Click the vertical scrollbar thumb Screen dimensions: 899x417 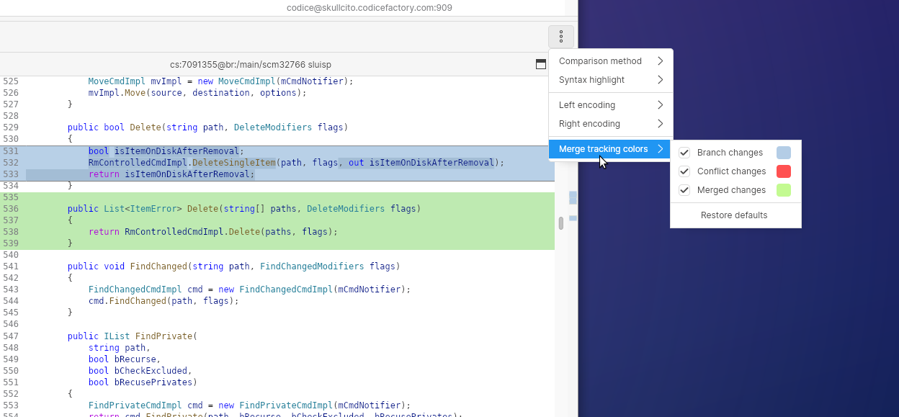pyautogui.click(x=561, y=223)
